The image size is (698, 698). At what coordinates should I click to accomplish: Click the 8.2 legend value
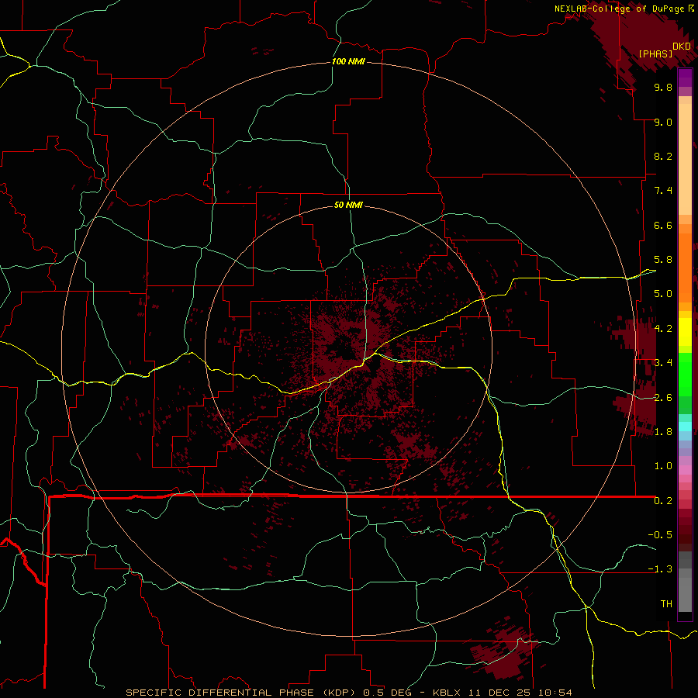[x=663, y=156]
